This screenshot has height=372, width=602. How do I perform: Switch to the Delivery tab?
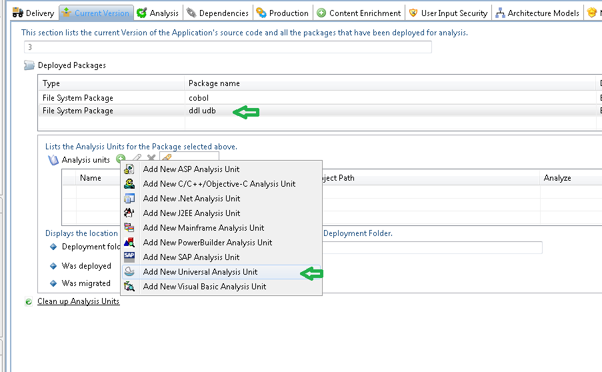33,13
